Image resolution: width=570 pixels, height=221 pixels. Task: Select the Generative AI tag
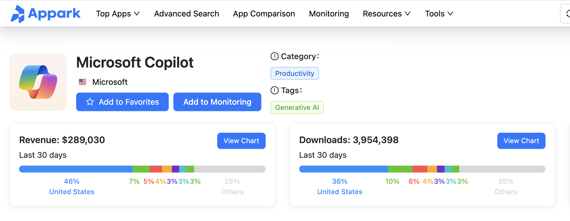(x=297, y=107)
